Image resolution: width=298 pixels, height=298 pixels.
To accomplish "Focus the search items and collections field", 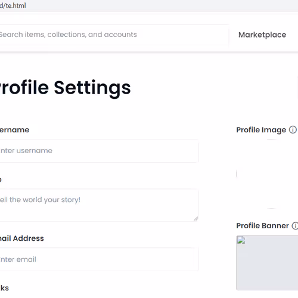I will coord(114,35).
